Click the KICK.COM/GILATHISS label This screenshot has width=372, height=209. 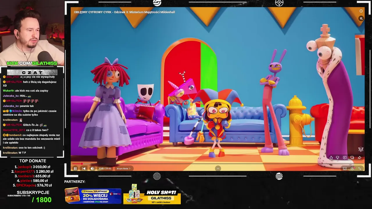click(32, 63)
